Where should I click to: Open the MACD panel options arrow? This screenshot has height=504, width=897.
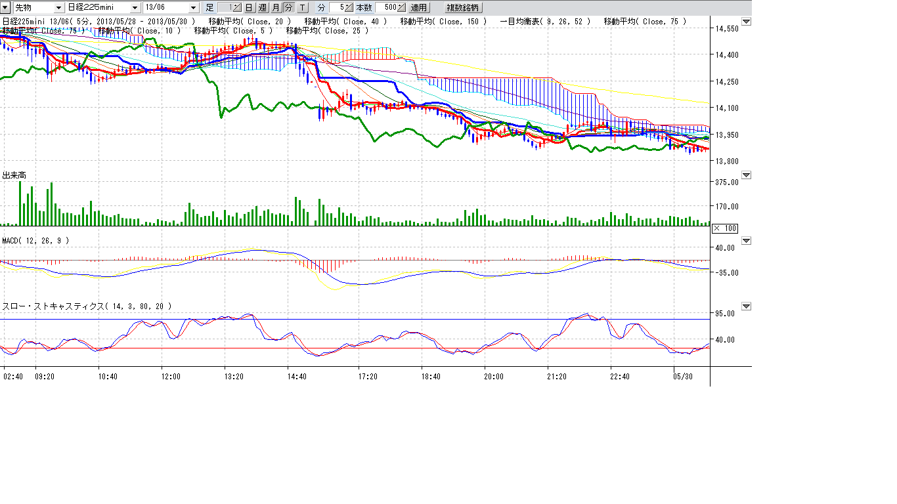click(746, 241)
